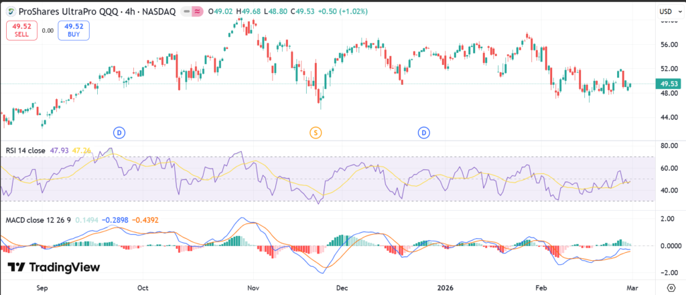
Task: Click the pink market status wave icon
Action: [198, 11]
